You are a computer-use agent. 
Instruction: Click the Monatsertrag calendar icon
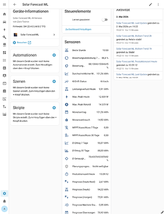(x=67, y=112)
